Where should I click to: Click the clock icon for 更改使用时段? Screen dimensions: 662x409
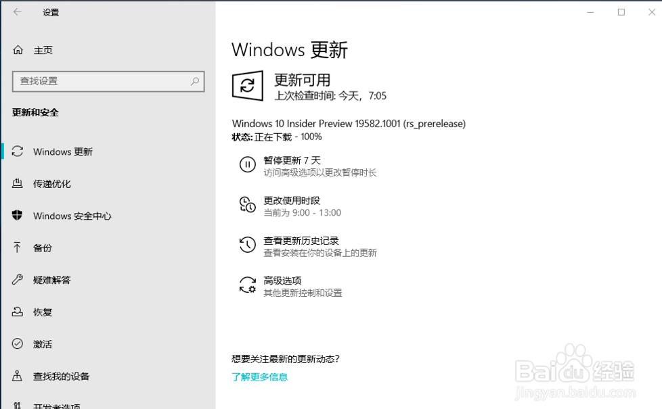click(x=248, y=204)
